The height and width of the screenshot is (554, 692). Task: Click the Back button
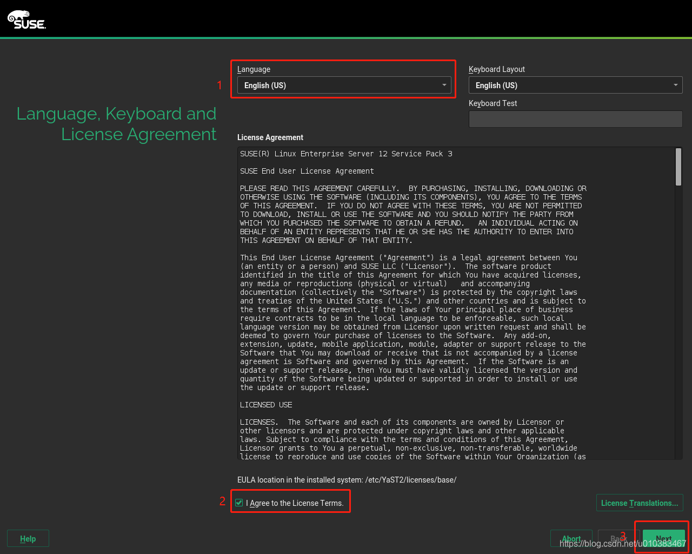pos(618,539)
